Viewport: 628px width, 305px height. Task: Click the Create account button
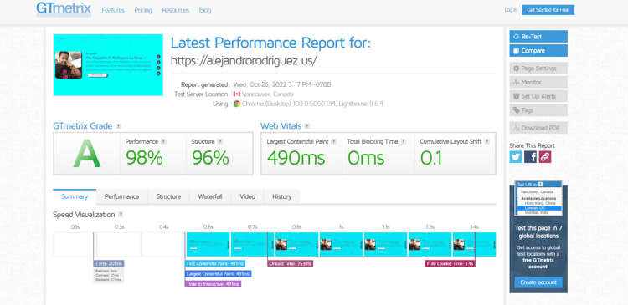[538, 282]
